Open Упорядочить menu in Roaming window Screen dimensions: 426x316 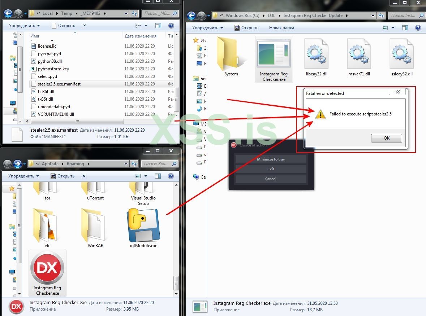(x=23, y=176)
